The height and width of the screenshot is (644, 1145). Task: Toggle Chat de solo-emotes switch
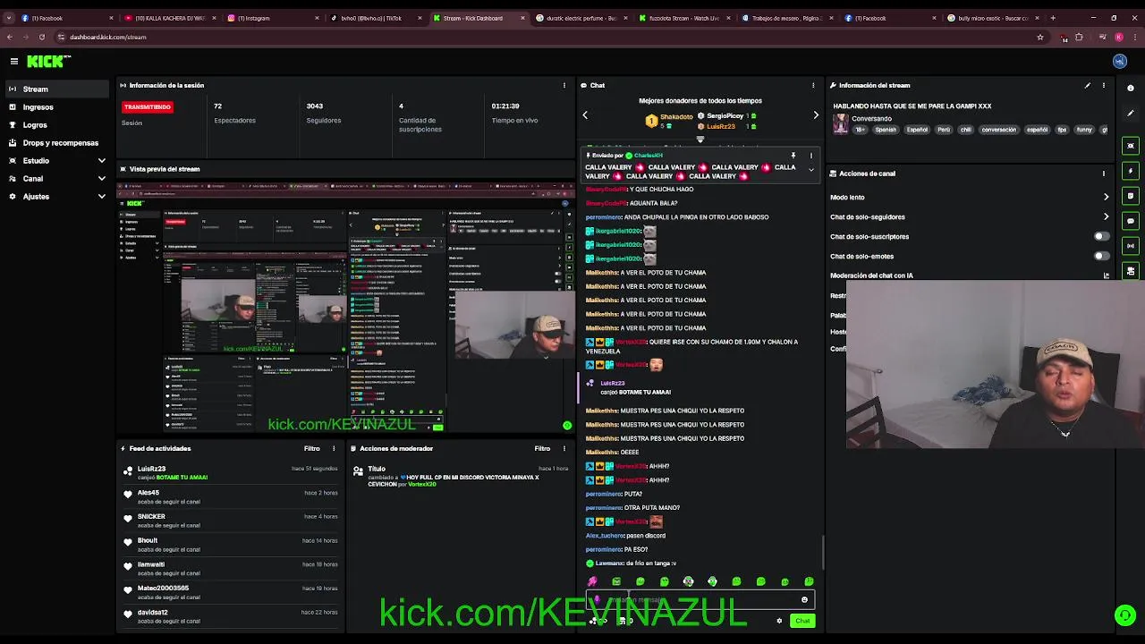click(1102, 257)
